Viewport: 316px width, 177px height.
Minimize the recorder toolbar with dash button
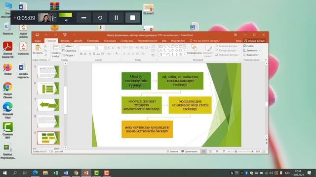83,18
